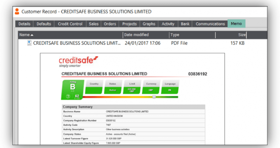Click company number 03836192 in report header
Image resolution: width=280 pixels, height=148 pixels.
point(198,74)
